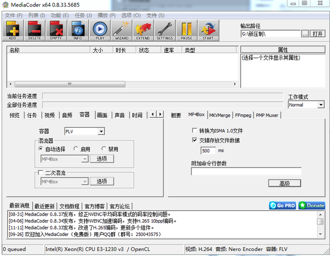330x256 pixels.
Task: Click the 500 ms interleave field
Action: pyautogui.click(x=208, y=151)
